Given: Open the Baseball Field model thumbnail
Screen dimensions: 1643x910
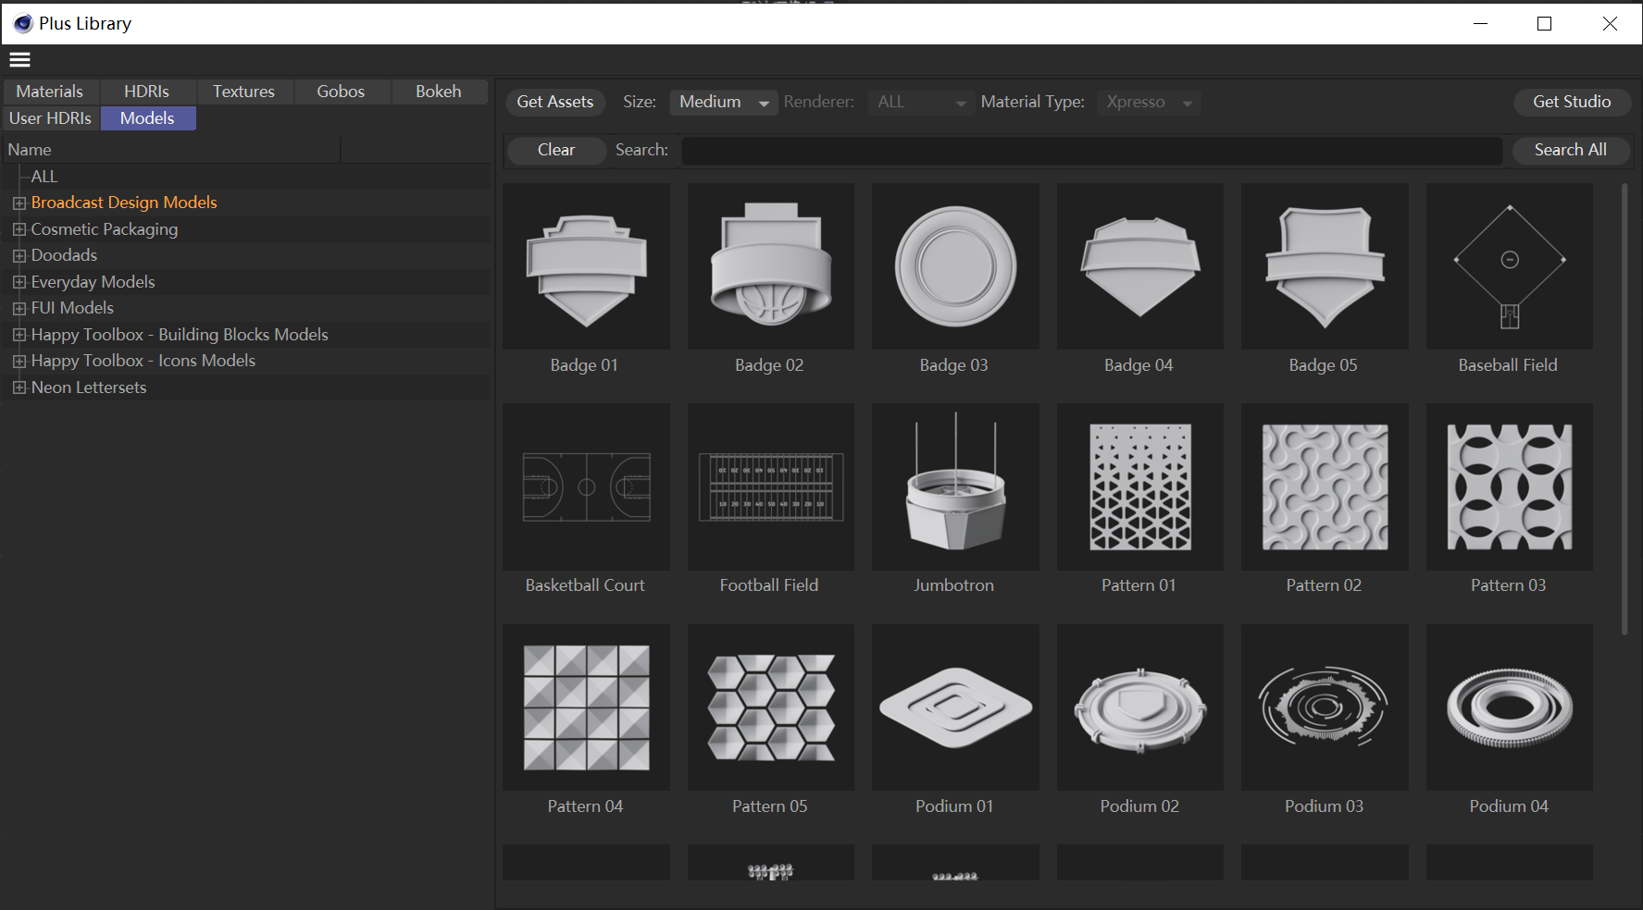Looking at the screenshot, I should (x=1510, y=266).
